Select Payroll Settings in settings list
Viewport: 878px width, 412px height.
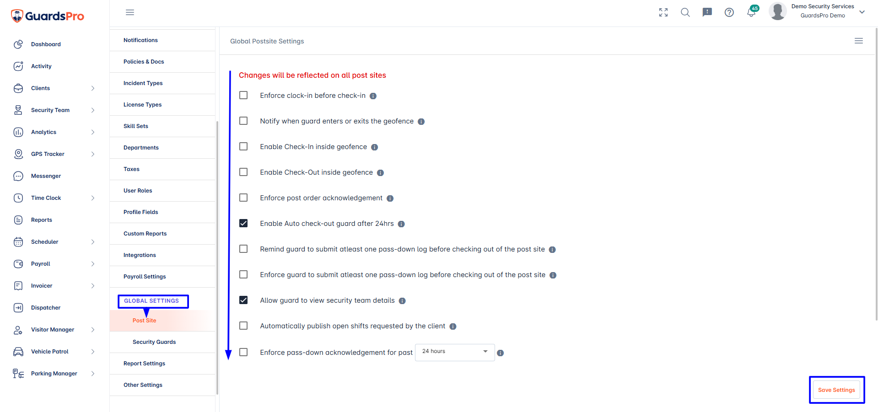(x=145, y=277)
